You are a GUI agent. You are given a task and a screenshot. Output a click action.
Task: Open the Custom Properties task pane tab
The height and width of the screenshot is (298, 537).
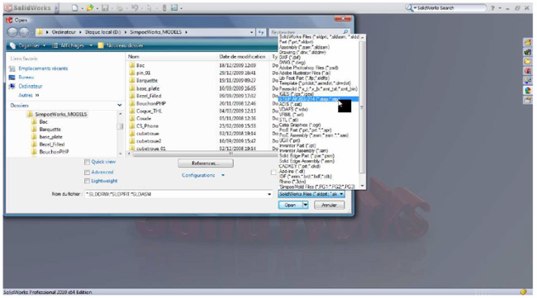pos(528,100)
